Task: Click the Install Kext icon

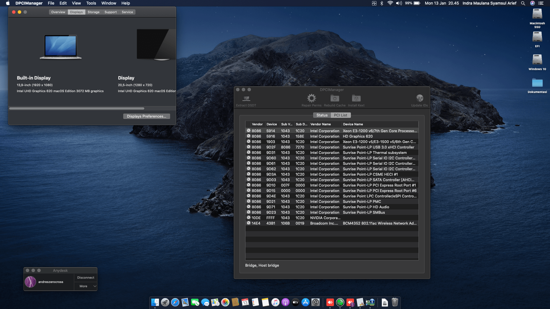Action: [356, 98]
